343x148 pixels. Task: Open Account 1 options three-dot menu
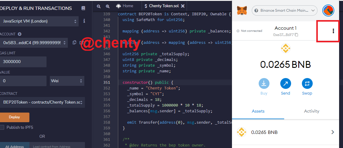pyautogui.click(x=333, y=31)
